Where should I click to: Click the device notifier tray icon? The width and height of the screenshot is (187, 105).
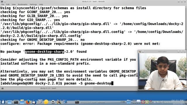pos(162,102)
